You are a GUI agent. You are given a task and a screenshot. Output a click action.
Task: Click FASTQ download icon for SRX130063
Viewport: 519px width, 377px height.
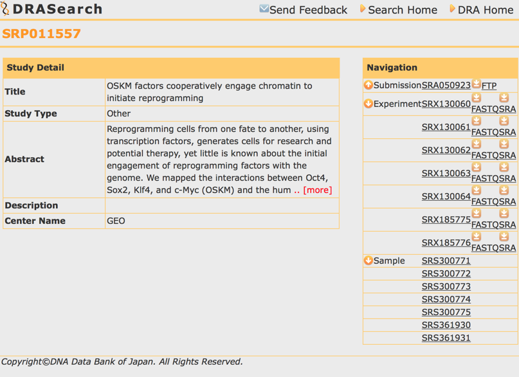477,167
